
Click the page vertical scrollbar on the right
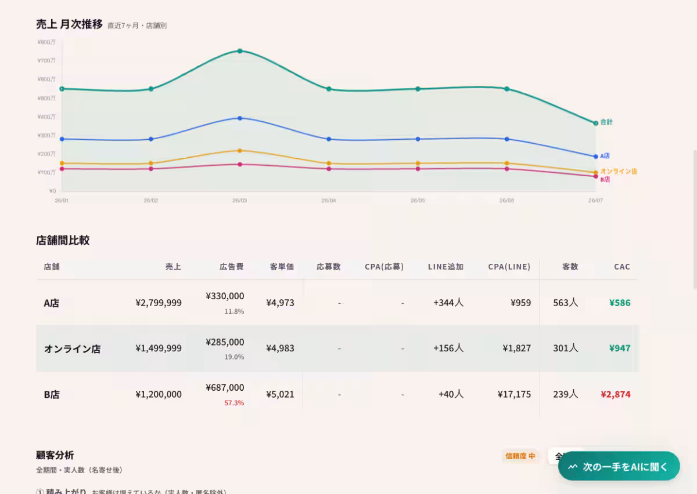(x=694, y=220)
